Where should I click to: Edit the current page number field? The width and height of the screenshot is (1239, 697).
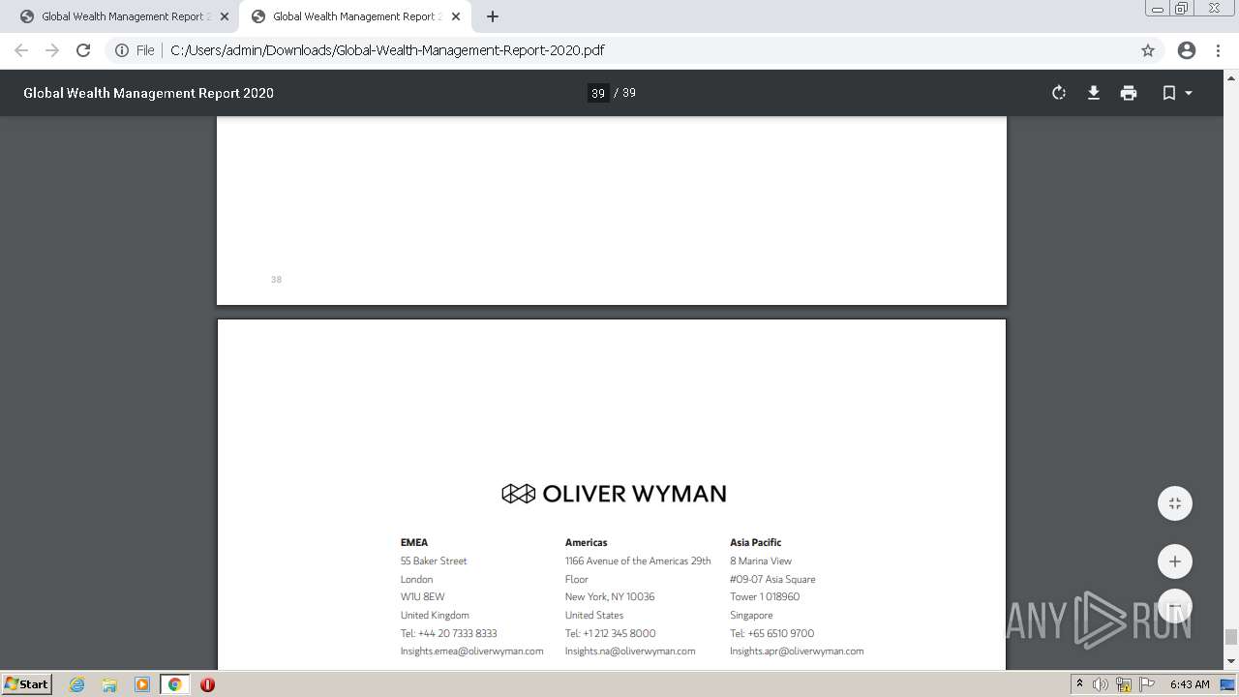(598, 93)
